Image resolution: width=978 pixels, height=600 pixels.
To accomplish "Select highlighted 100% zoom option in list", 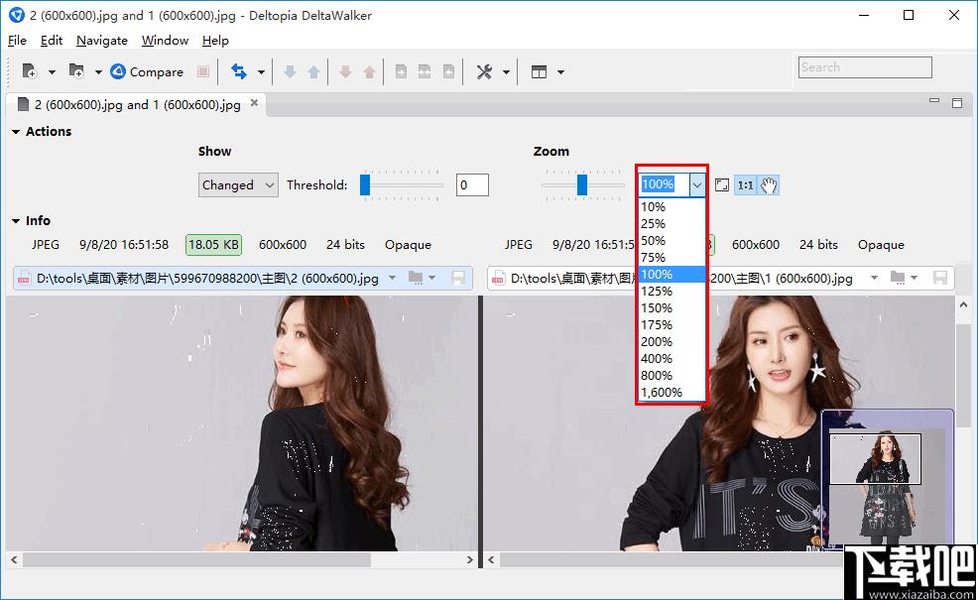I will (x=672, y=275).
